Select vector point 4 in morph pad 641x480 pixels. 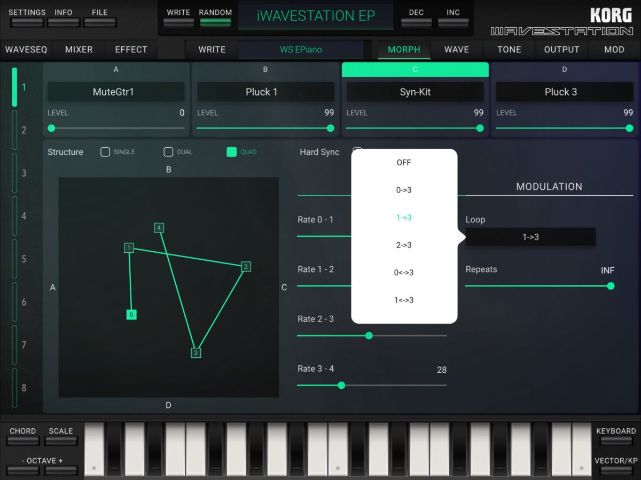click(159, 228)
